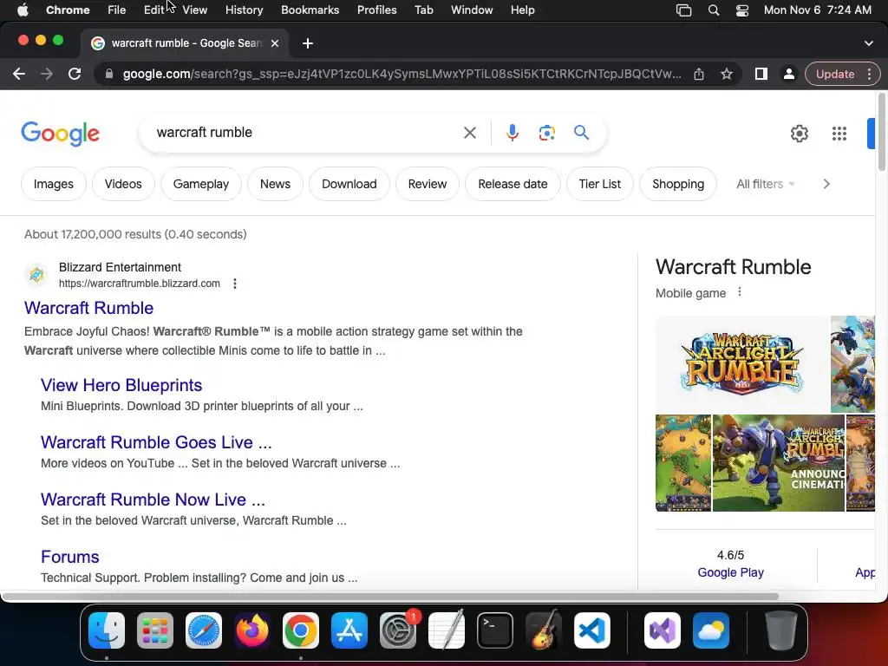
Task: Select the Review filter chip
Action: coord(428,184)
